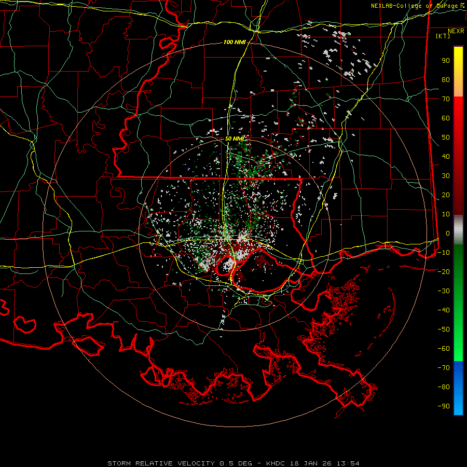Screen dimensions: 467x467
Task: Click the 18 JAN 26 date in caption
Action: click(x=311, y=463)
